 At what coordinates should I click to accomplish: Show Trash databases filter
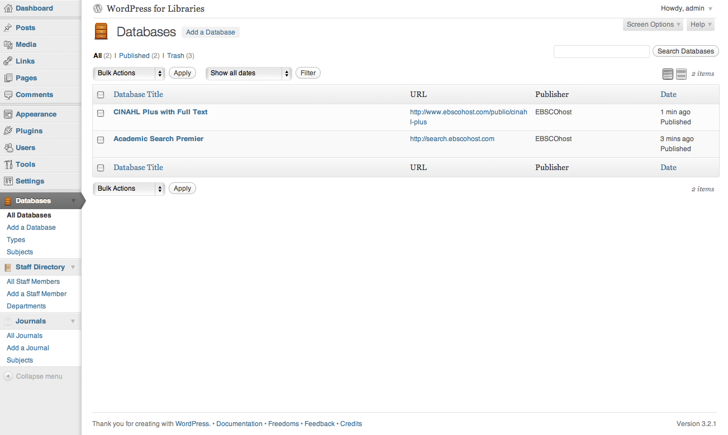(175, 56)
